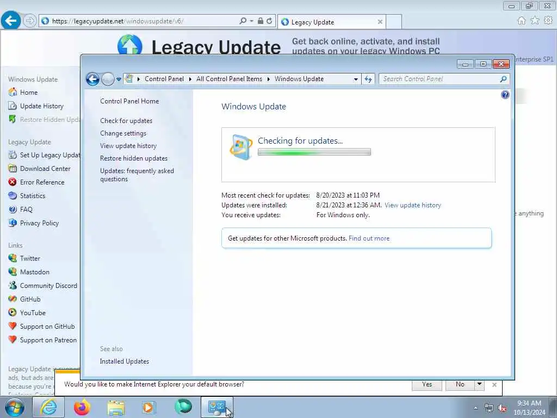This screenshot has height=418, width=557.
Task: Click Check for updates in left pane
Action: pyautogui.click(x=126, y=121)
